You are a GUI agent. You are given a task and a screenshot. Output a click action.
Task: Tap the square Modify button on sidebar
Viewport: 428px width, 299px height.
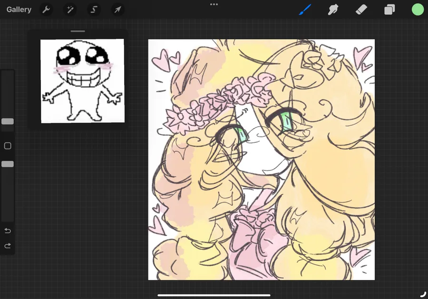pyautogui.click(x=8, y=146)
